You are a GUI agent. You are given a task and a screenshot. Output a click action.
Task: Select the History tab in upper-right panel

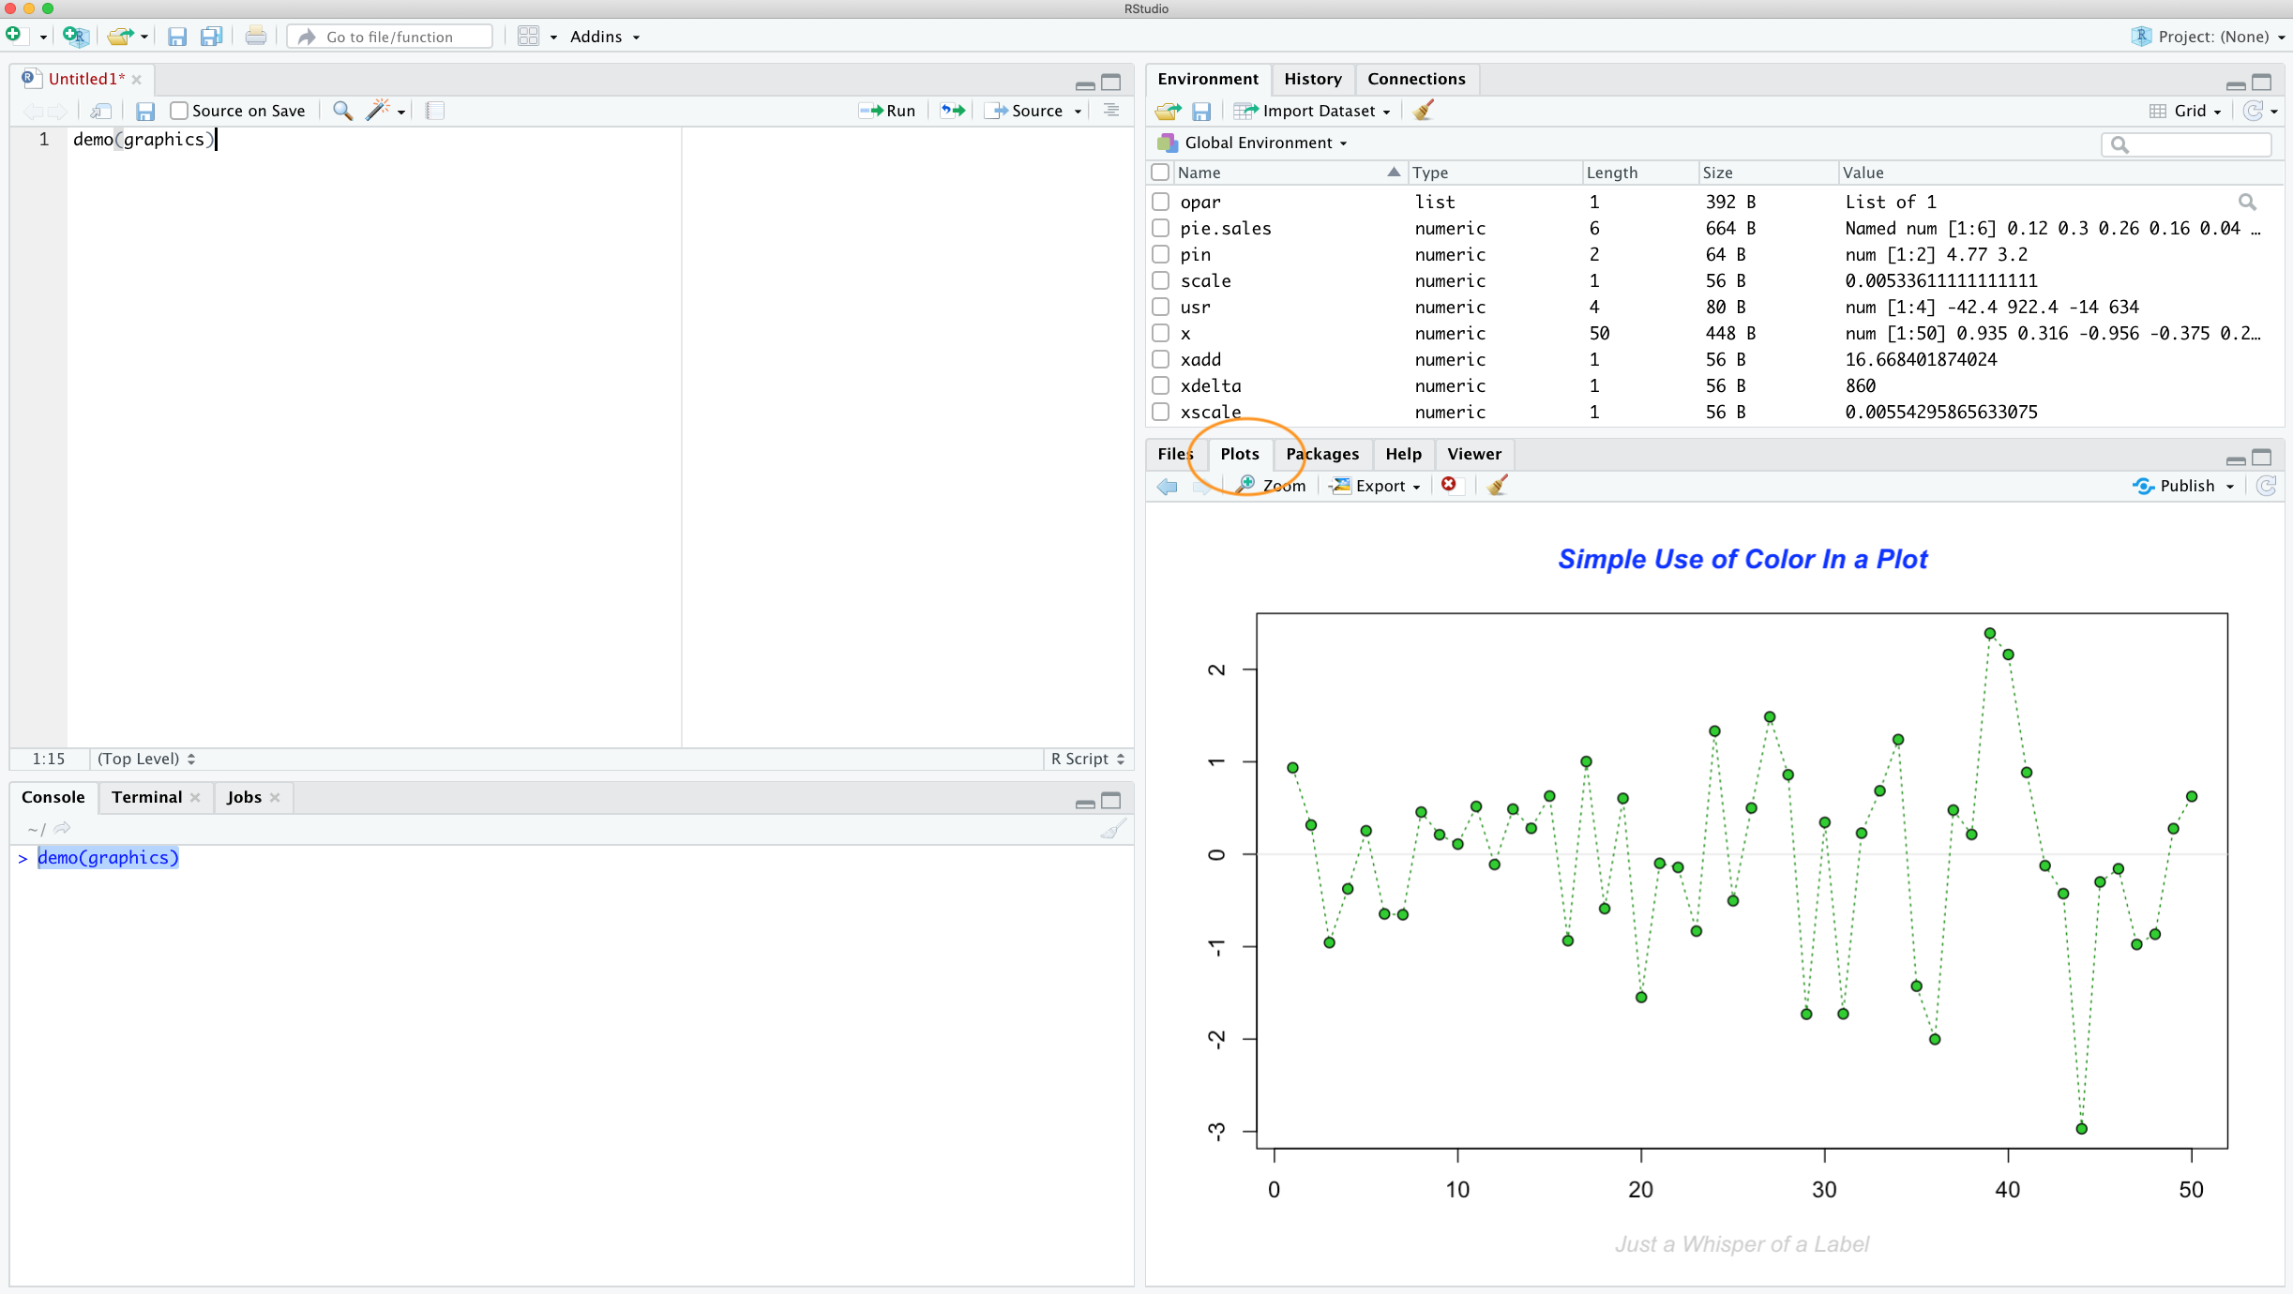click(1312, 76)
